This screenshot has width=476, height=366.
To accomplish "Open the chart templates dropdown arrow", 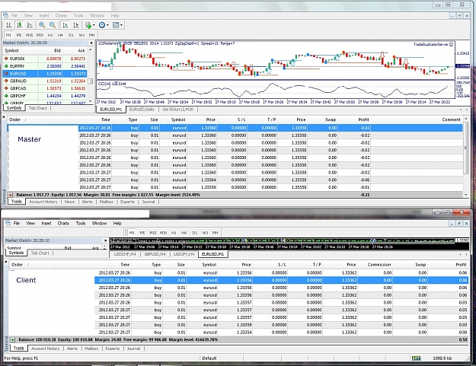I will (x=121, y=25).
